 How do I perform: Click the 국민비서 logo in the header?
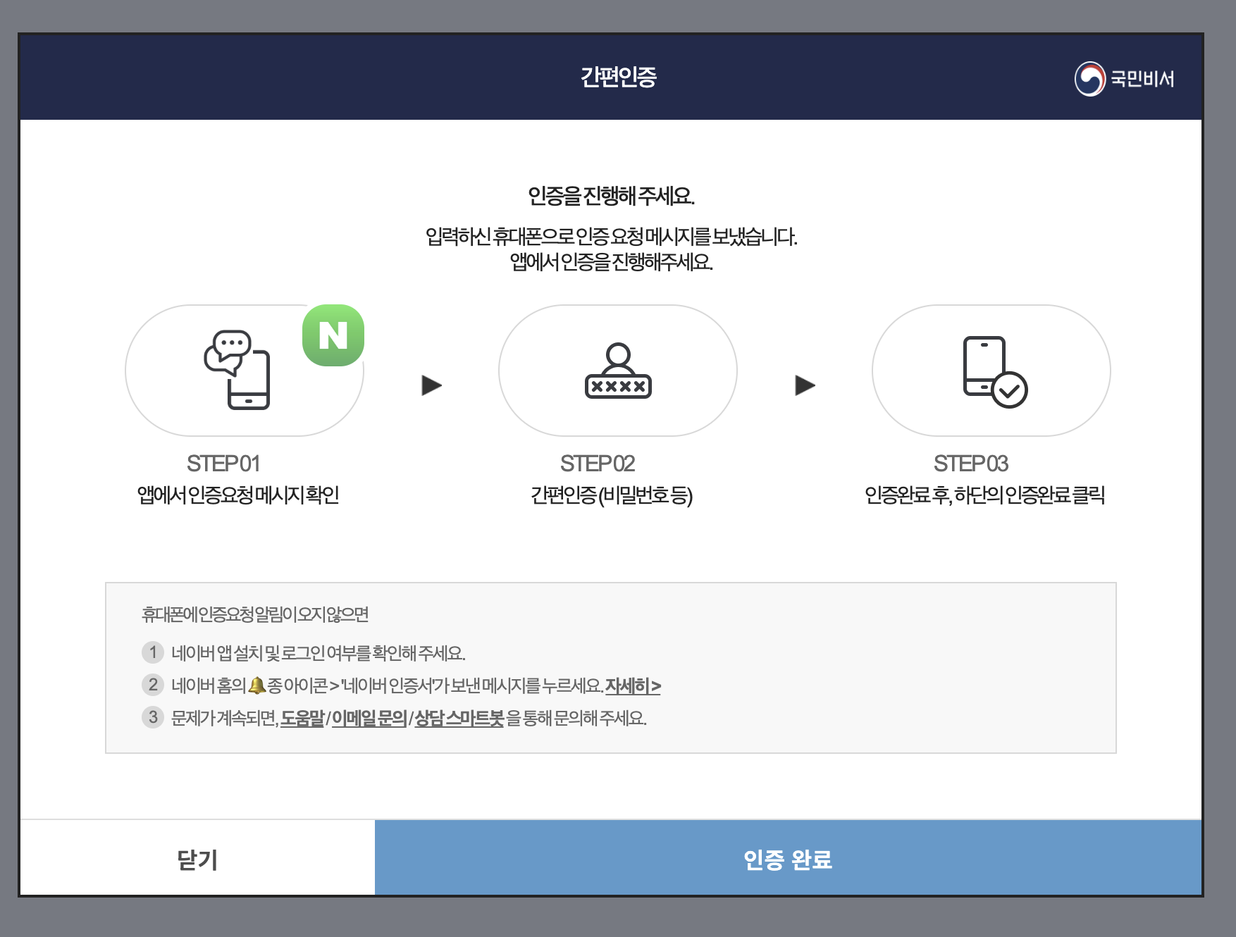pos(1125,80)
